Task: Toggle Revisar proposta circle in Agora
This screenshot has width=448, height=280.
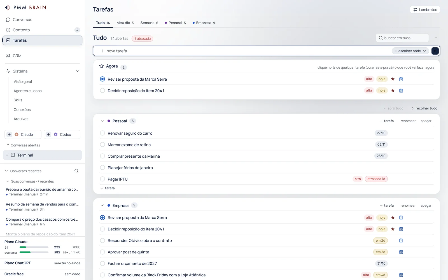Action: click(x=102, y=79)
